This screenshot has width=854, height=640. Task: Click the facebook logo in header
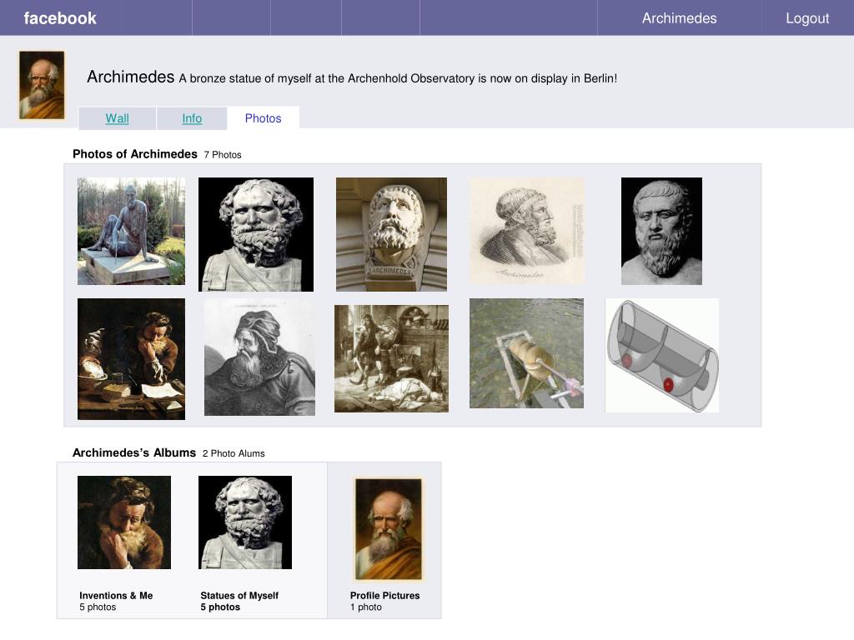[60, 18]
